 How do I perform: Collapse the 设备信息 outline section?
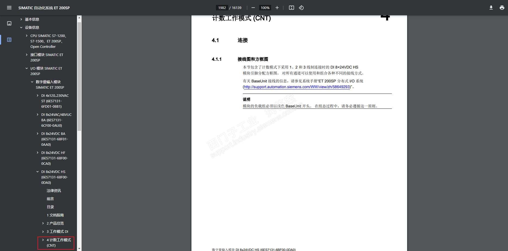point(21,27)
